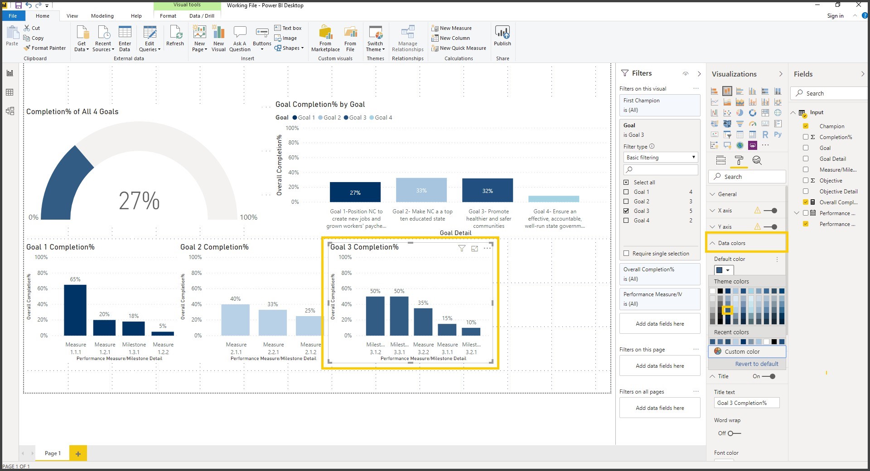Image resolution: width=870 pixels, height=471 pixels.
Task: Open the Switch Theme dropdown
Action: [376, 39]
